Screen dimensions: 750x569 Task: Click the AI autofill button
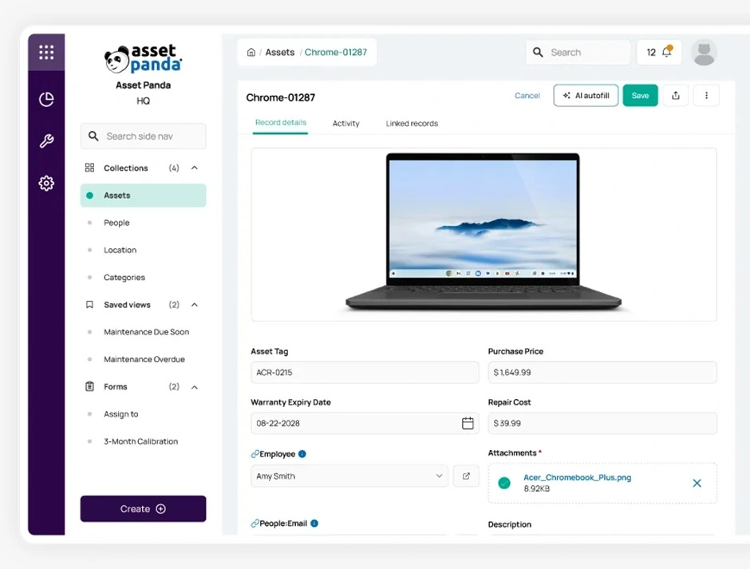(586, 95)
